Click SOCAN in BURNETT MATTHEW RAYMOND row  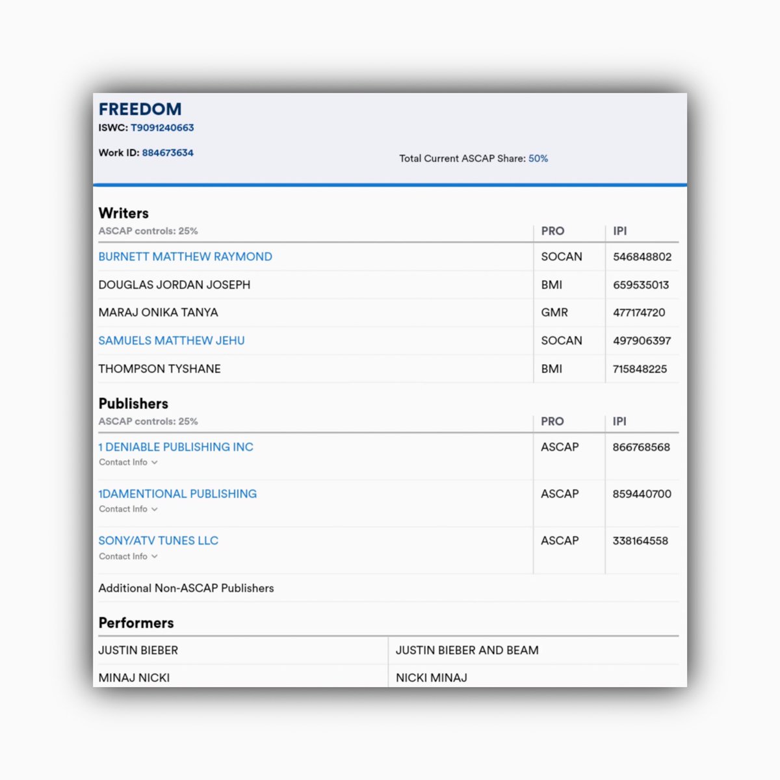pos(562,257)
